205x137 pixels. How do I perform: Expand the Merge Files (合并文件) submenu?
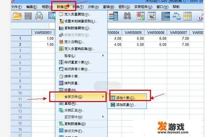pos(81,97)
